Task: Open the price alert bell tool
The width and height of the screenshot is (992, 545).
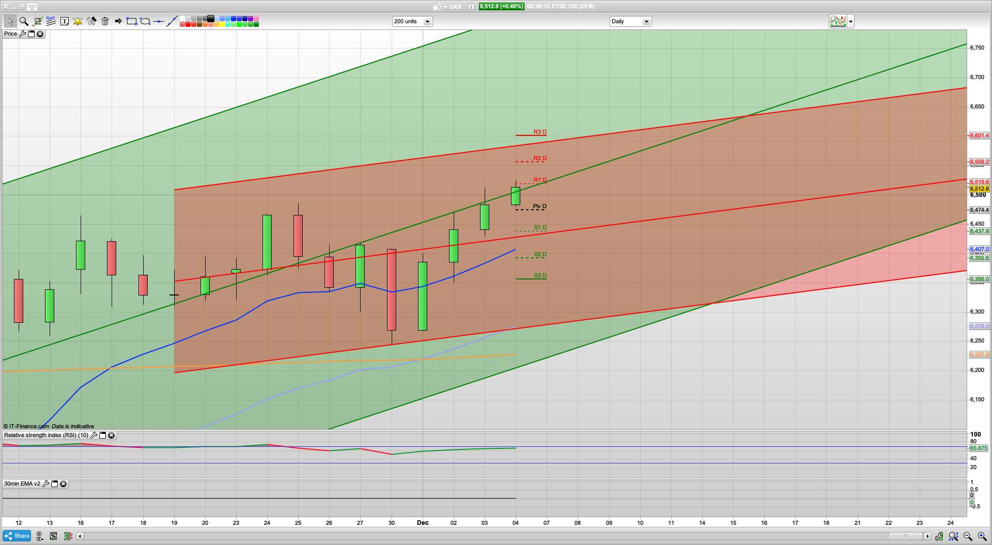Action: click(78, 21)
